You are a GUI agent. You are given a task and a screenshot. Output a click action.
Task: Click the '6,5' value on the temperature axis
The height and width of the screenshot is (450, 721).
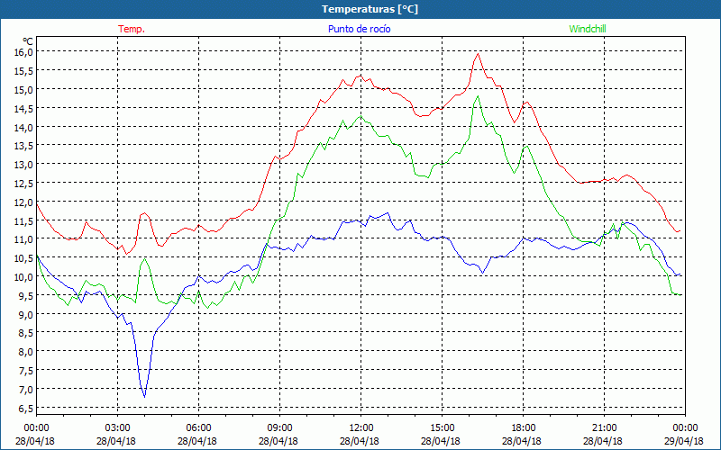click(26, 409)
